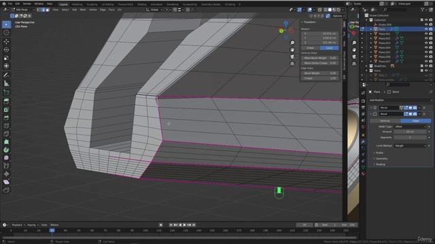Image resolution: width=435 pixels, height=244 pixels.
Task: Toggle exclude checkbox for Collection
Action: pos(421,20)
